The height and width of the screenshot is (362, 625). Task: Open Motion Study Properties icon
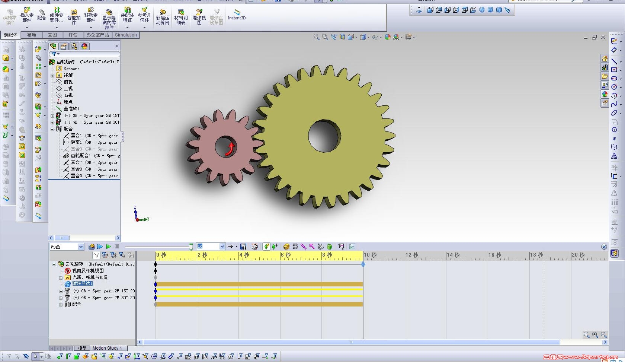tap(352, 247)
